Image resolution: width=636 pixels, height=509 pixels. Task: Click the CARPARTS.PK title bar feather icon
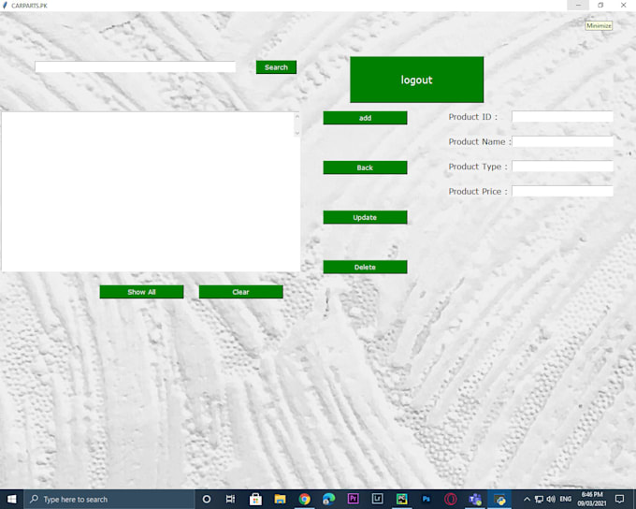[x=5, y=6]
